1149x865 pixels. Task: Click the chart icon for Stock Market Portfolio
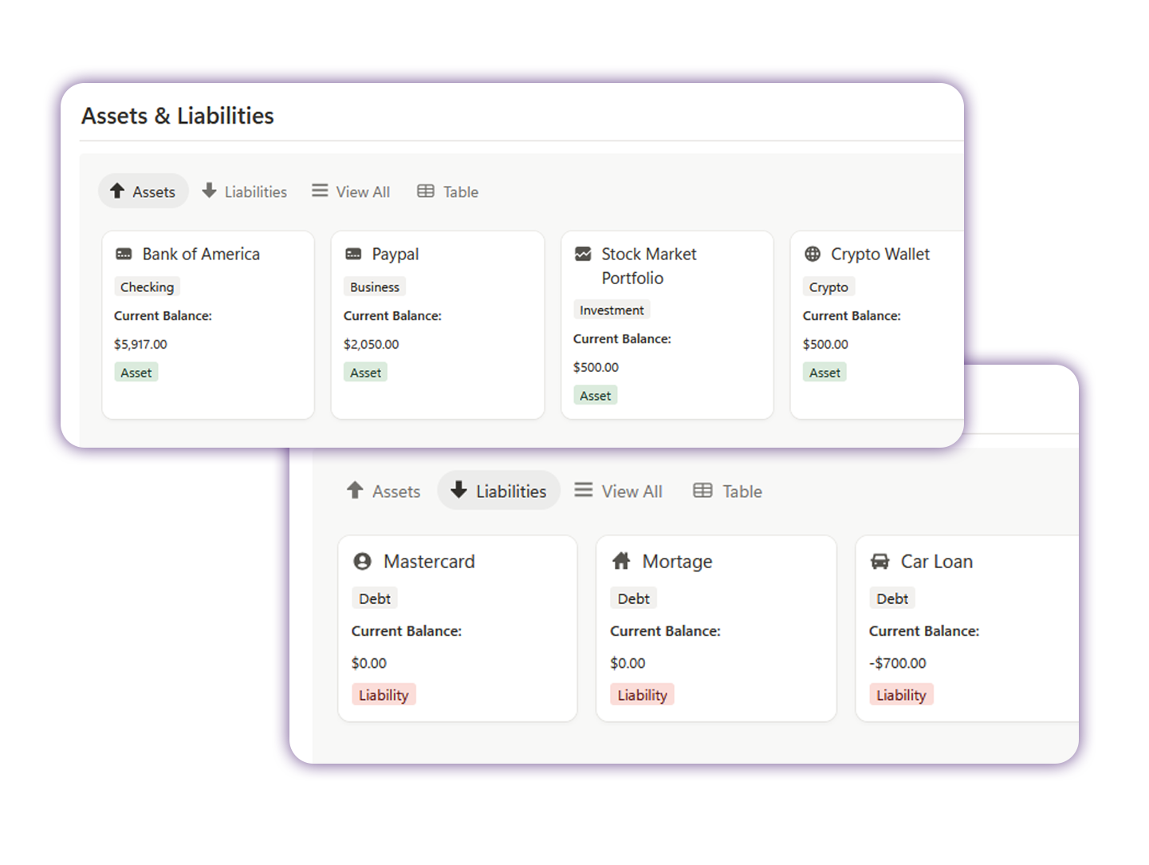pyautogui.click(x=583, y=255)
